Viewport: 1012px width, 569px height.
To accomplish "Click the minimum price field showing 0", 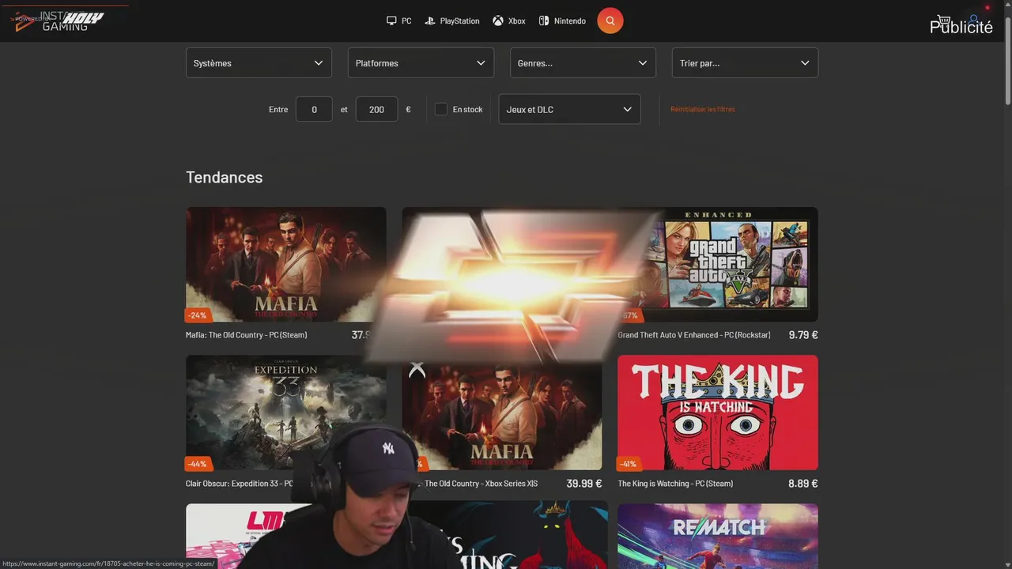I will (x=314, y=109).
